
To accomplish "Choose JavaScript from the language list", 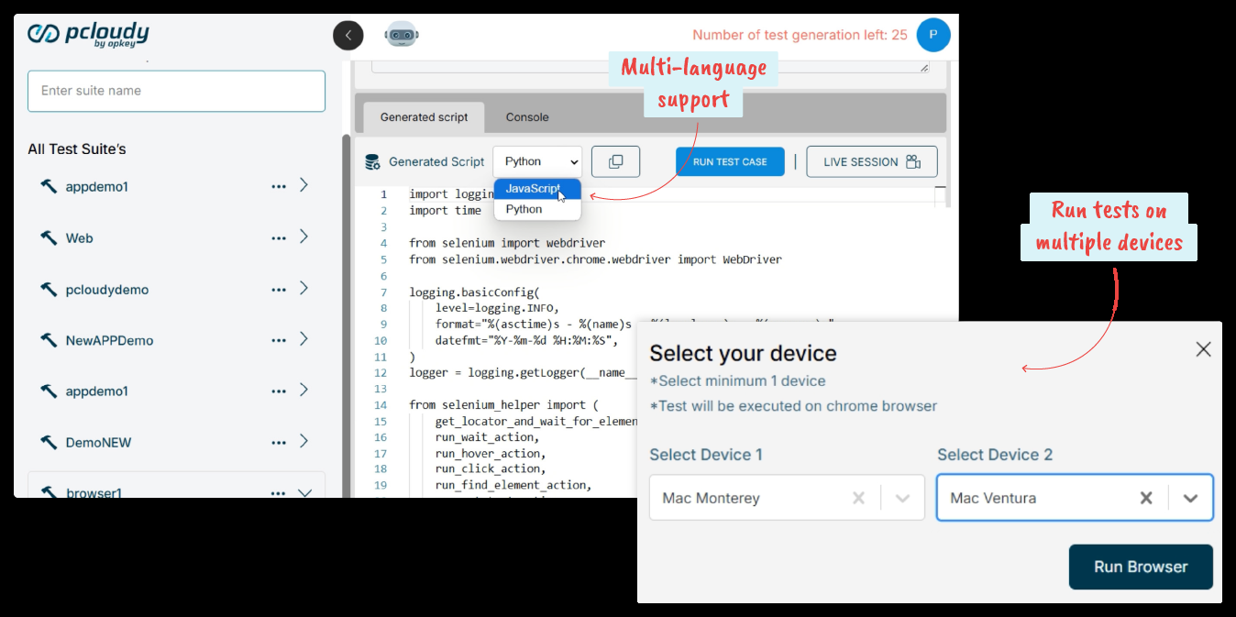I will click(x=533, y=189).
